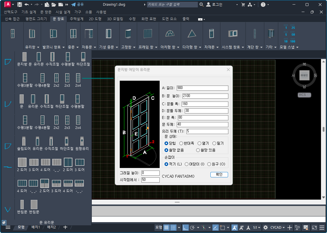Enable the 철망 있음 option

198,150
